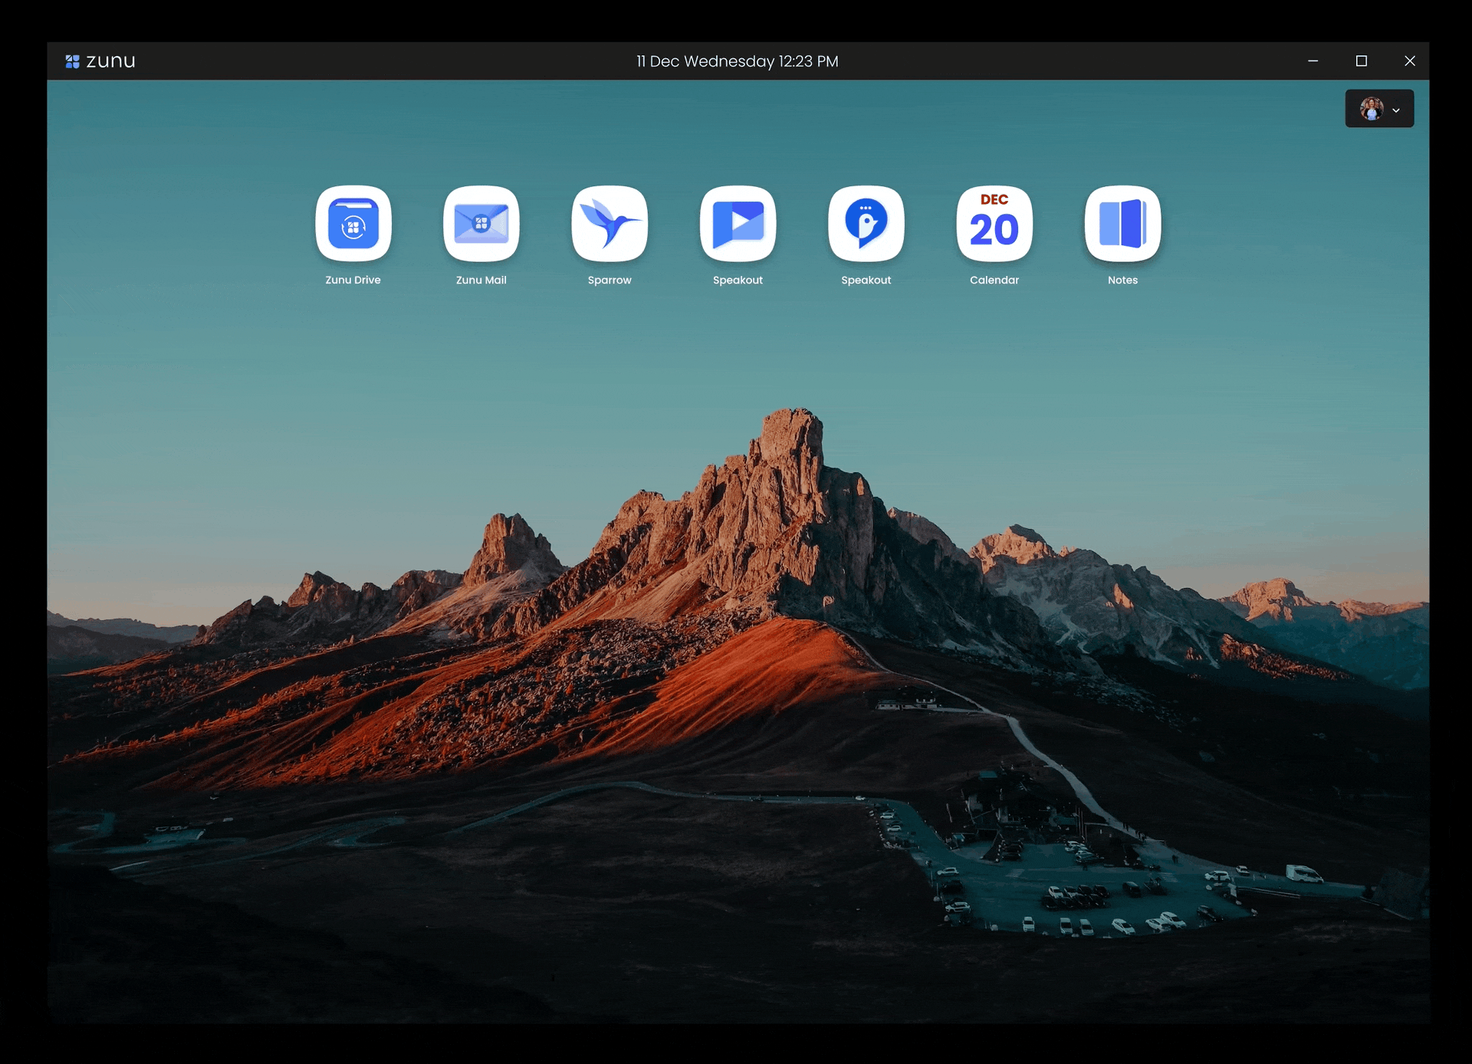1472x1064 pixels.
Task: Minimize the zunu window
Action: 1313,61
